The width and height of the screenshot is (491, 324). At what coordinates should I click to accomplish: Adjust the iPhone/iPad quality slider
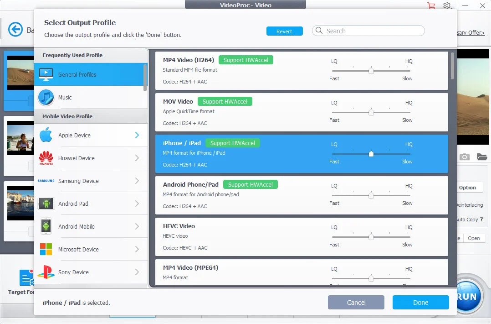pos(371,154)
